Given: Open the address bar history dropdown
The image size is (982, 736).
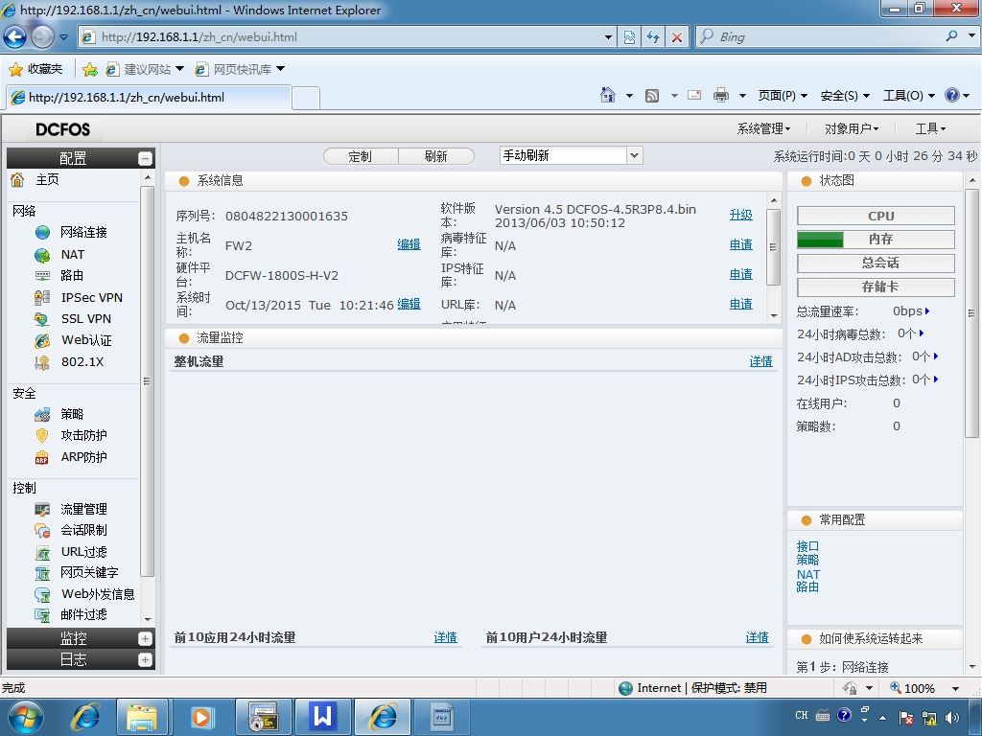Looking at the screenshot, I should pos(608,37).
